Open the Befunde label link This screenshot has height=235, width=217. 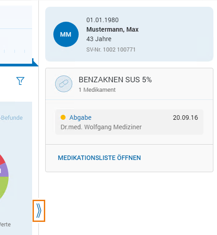11,118
